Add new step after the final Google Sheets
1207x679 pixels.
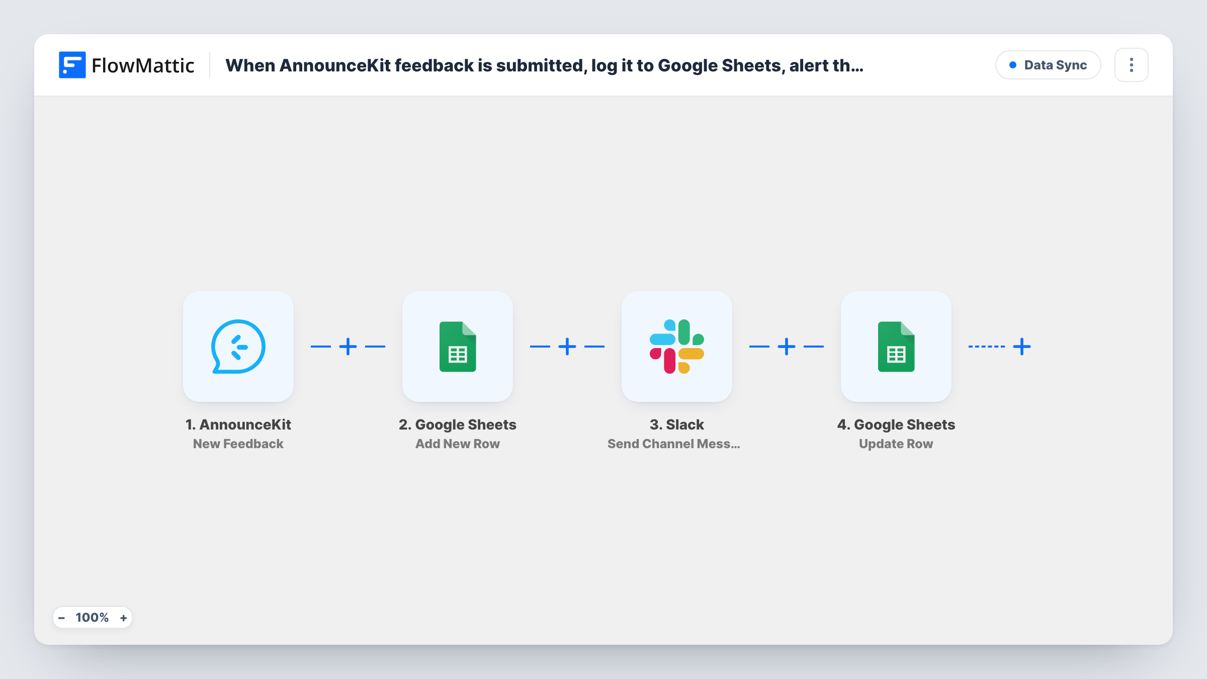[x=1022, y=347]
